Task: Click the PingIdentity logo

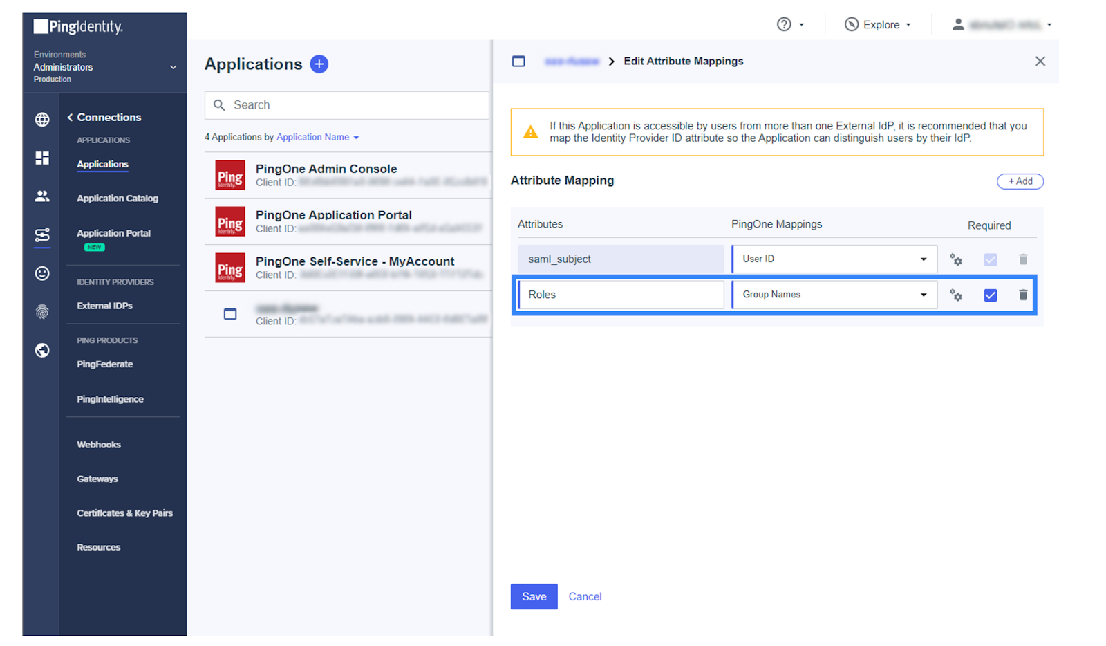Action: [x=78, y=26]
